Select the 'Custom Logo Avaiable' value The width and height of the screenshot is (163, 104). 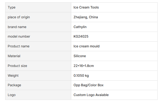pyautogui.click(x=91, y=95)
